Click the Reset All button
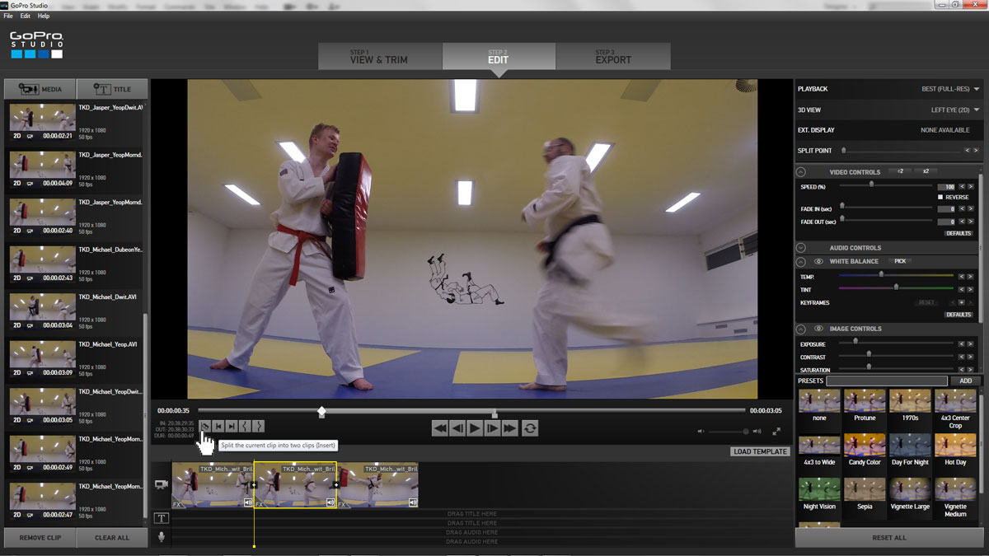 pos(888,538)
